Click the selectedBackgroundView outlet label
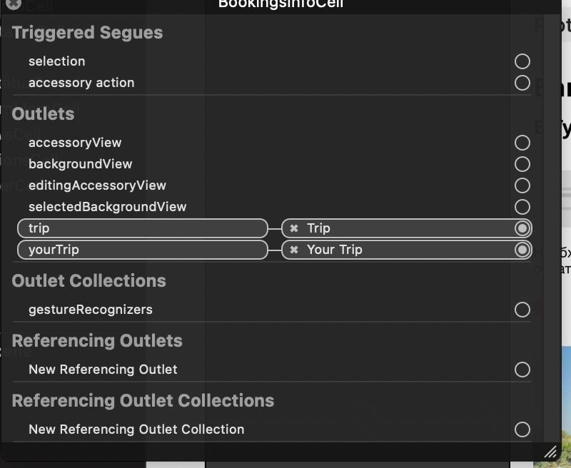Screen dimensions: 571x468 (108, 207)
